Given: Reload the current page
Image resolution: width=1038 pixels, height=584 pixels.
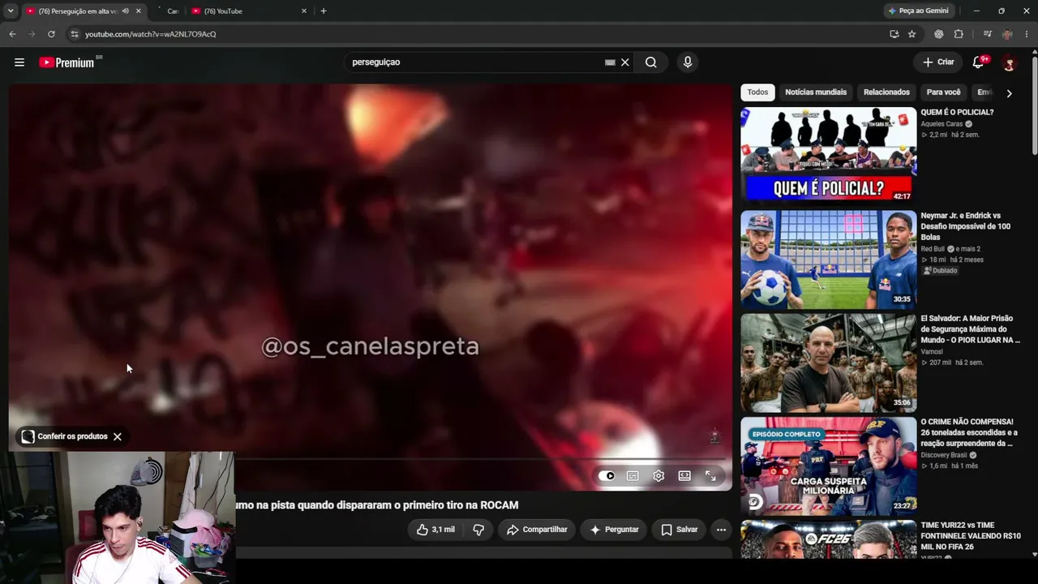Looking at the screenshot, I should [x=51, y=34].
